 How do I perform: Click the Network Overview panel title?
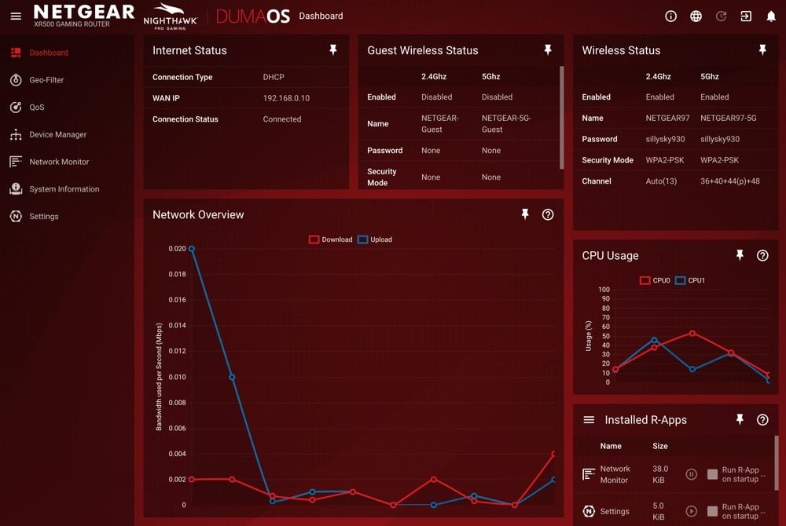(x=198, y=214)
